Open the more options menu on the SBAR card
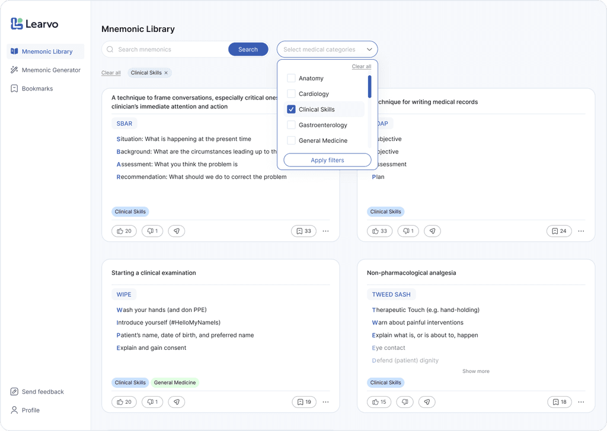This screenshot has width=607, height=431. tap(325, 231)
